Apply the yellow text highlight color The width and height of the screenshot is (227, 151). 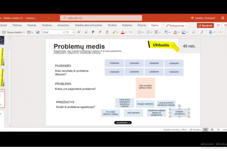(x=114, y=32)
